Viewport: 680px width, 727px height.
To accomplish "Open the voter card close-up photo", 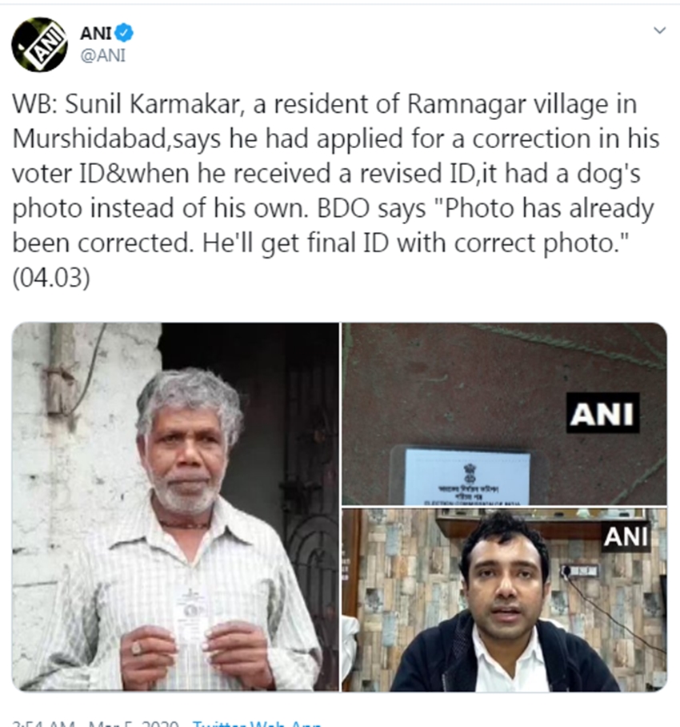I will [505, 414].
